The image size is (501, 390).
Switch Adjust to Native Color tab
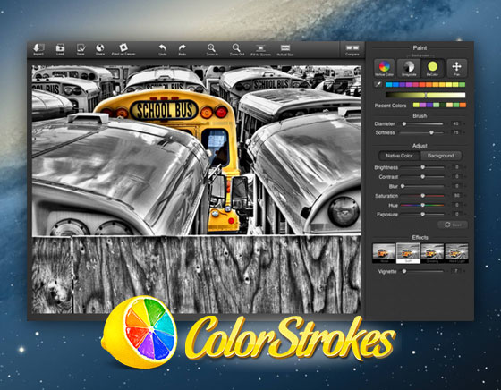tap(399, 156)
